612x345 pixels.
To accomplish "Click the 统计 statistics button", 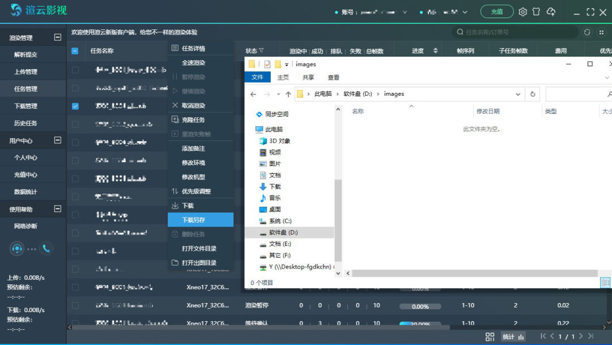I will 513,337.
